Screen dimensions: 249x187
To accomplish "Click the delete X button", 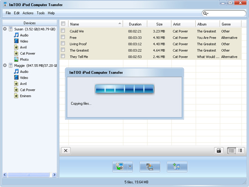I will (66, 151).
